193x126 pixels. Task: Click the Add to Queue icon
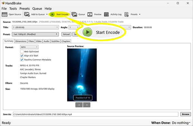click(27, 14)
